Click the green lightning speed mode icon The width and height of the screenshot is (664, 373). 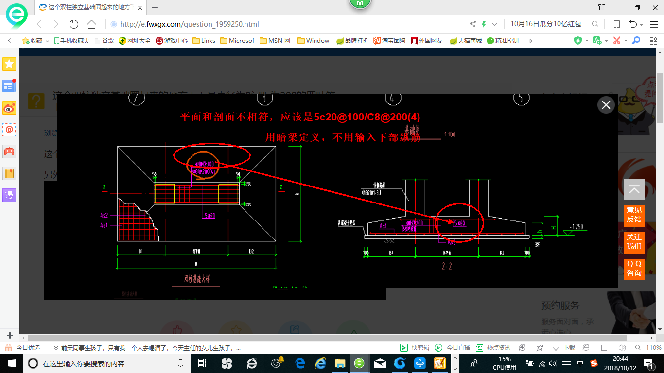484,24
